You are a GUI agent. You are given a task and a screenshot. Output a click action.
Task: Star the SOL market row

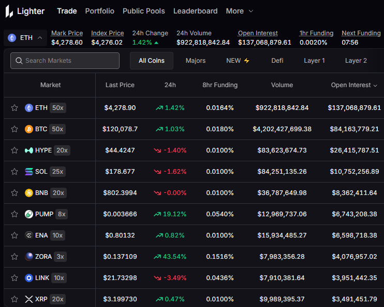click(x=14, y=172)
